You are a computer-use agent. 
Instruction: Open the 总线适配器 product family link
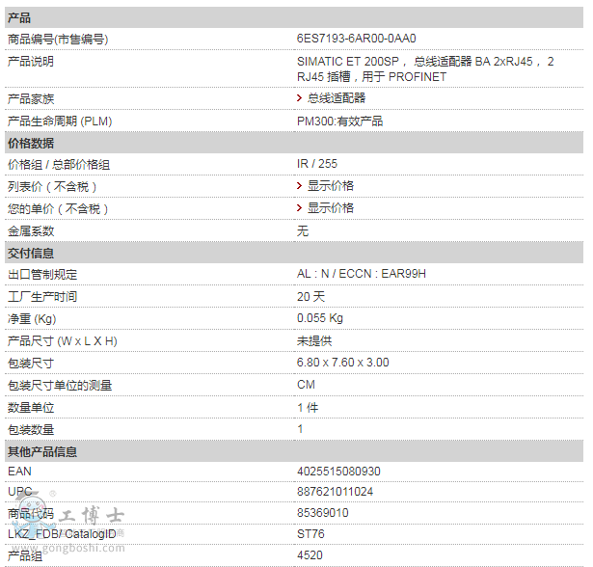pos(337,98)
